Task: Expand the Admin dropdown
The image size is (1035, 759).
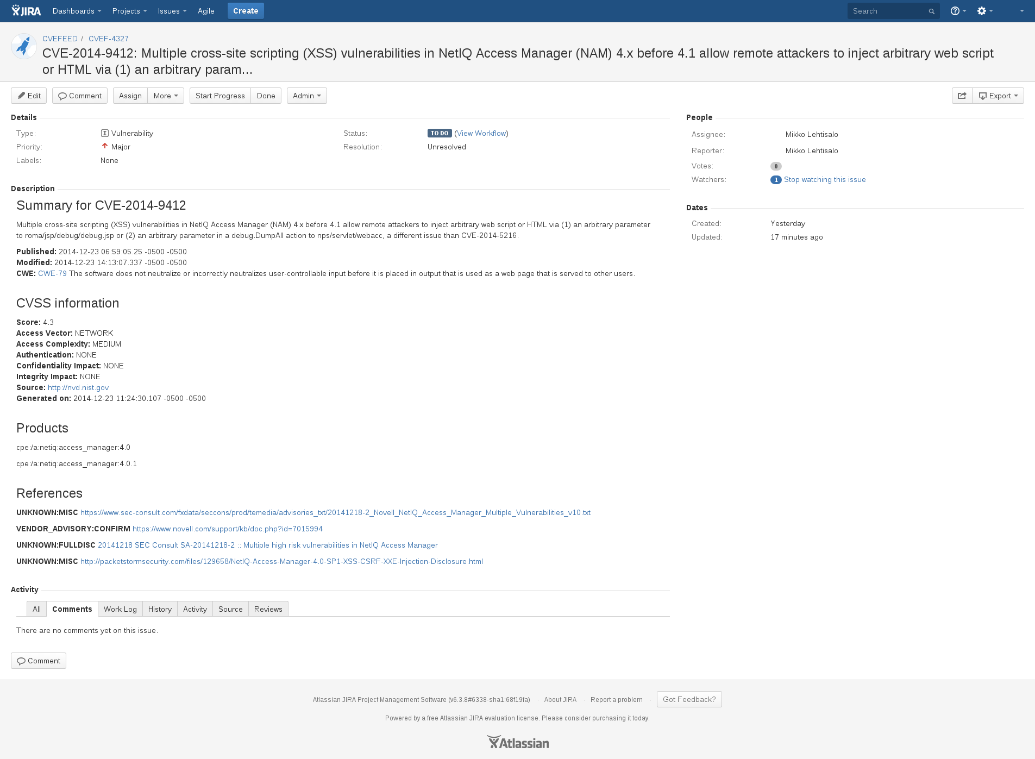Action: coord(306,96)
